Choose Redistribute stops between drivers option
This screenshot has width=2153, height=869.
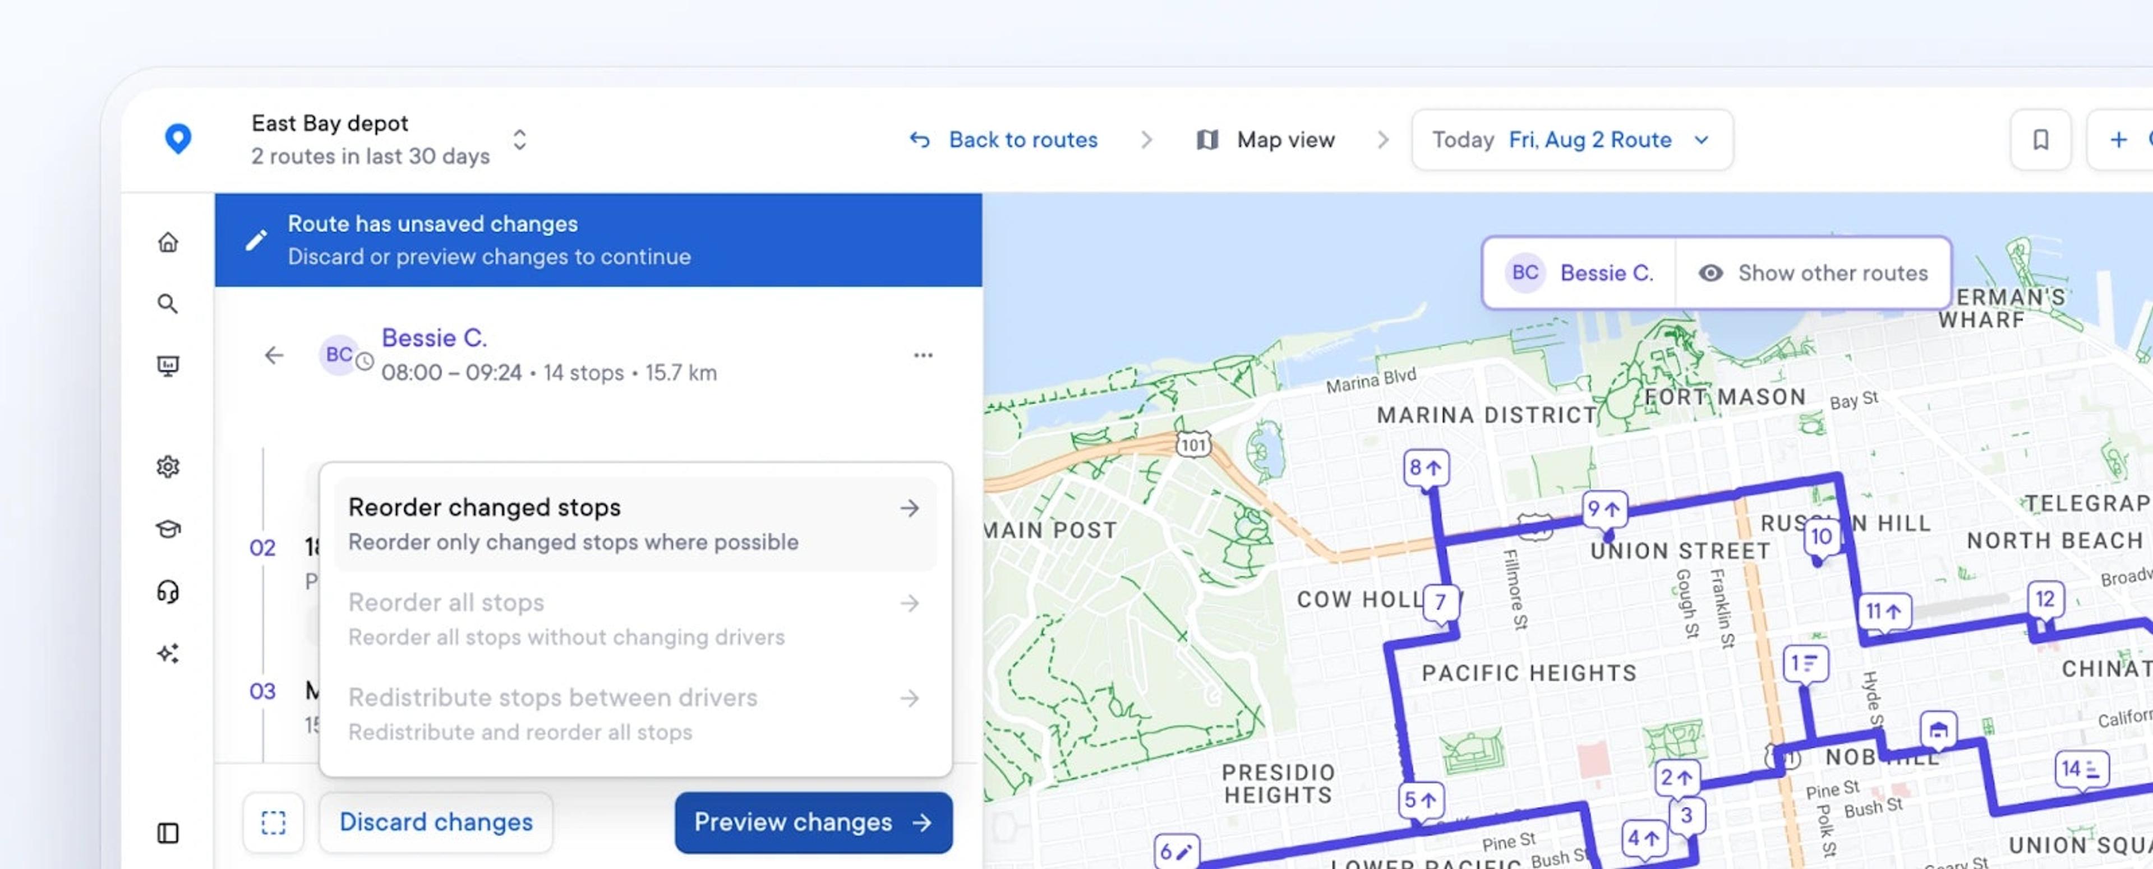635,714
